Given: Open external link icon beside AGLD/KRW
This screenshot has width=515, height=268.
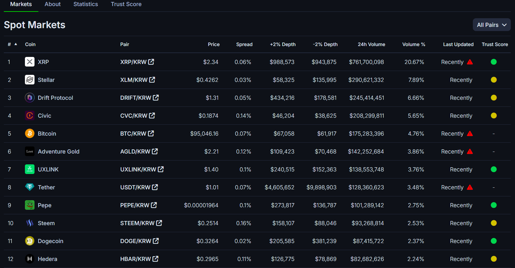Looking at the screenshot, I should (x=155, y=151).
